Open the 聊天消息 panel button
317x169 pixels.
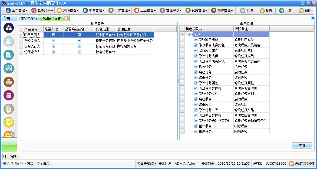point(9,156)
